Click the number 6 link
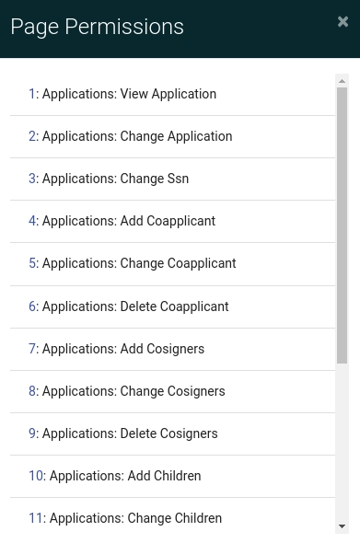This screenshot has height=543, width=360. pos(32,306)
